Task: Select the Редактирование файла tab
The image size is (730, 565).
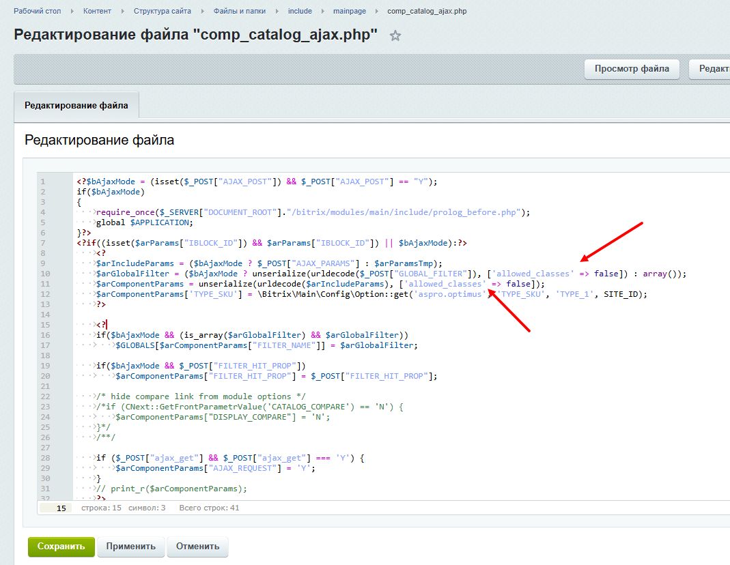Action: [76, 106]
